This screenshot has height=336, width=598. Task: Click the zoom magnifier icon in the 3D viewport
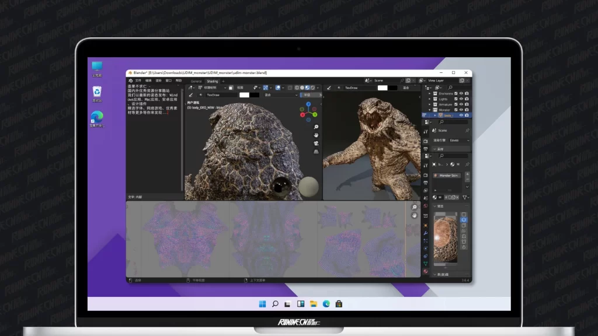tap(316, 127)
